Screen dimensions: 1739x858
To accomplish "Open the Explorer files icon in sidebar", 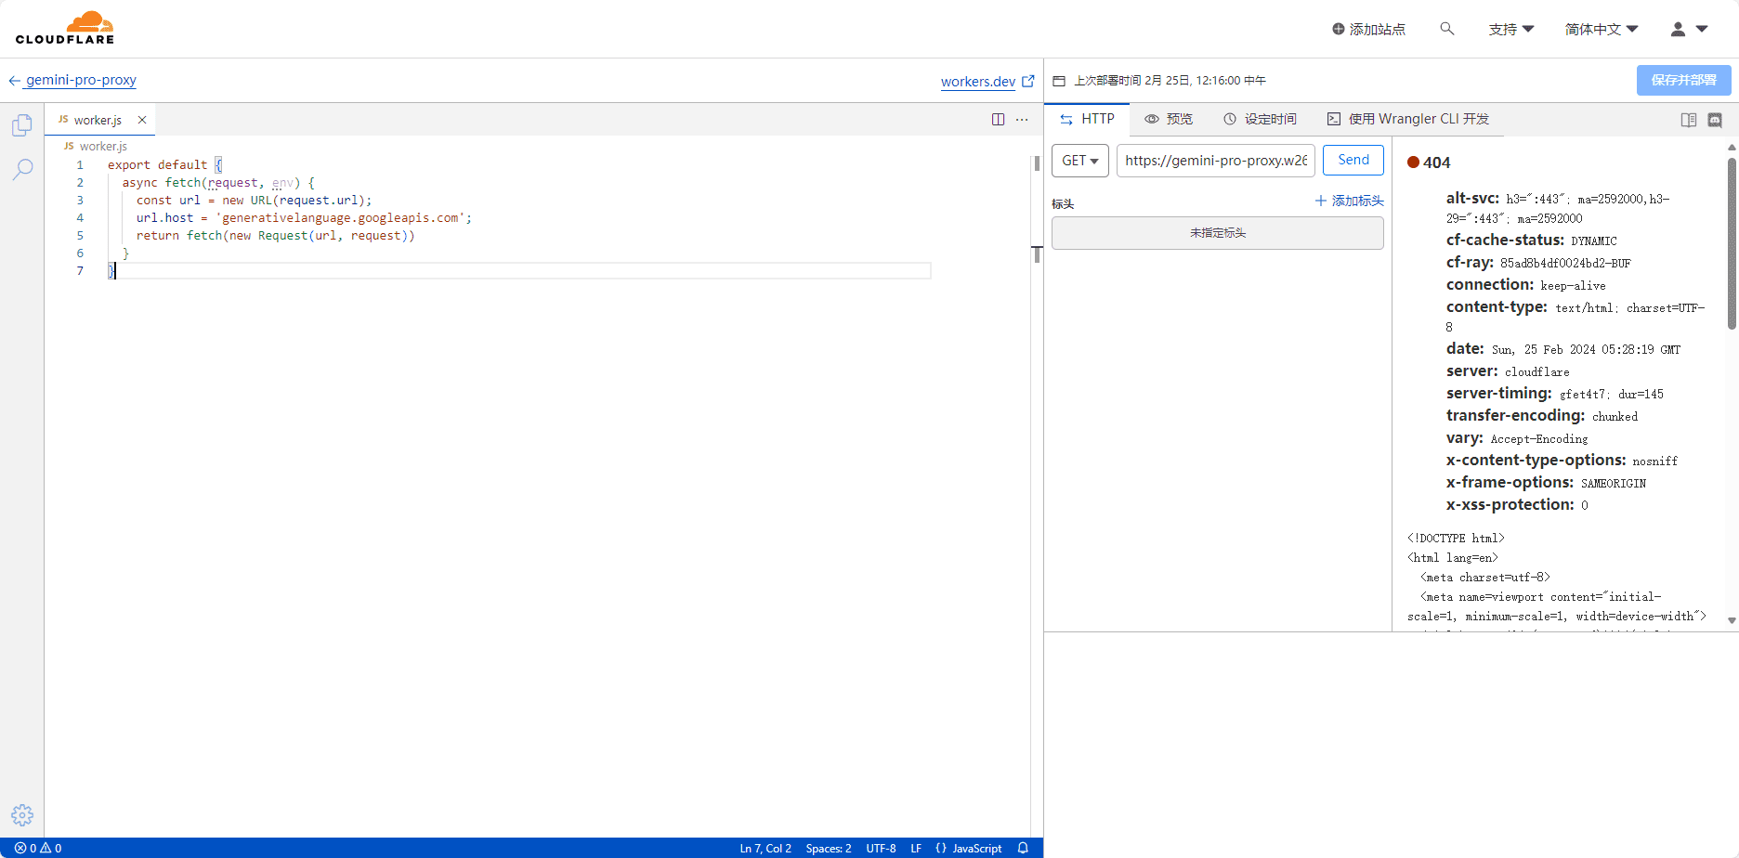I will [22, 125].
